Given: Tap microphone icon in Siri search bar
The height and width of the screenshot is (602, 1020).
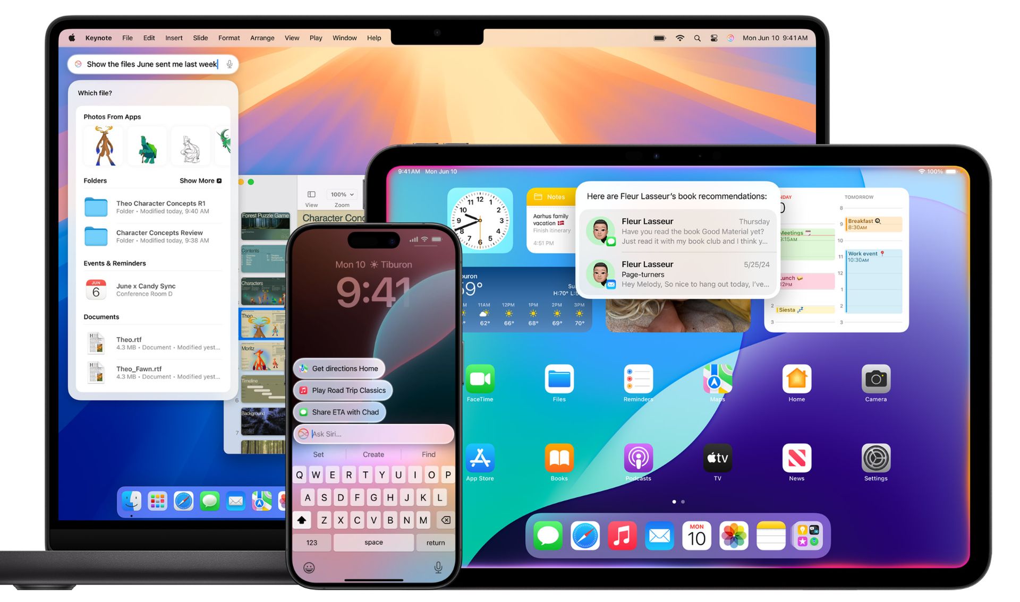Looking at the screenshot, I should tap(229, 65).
